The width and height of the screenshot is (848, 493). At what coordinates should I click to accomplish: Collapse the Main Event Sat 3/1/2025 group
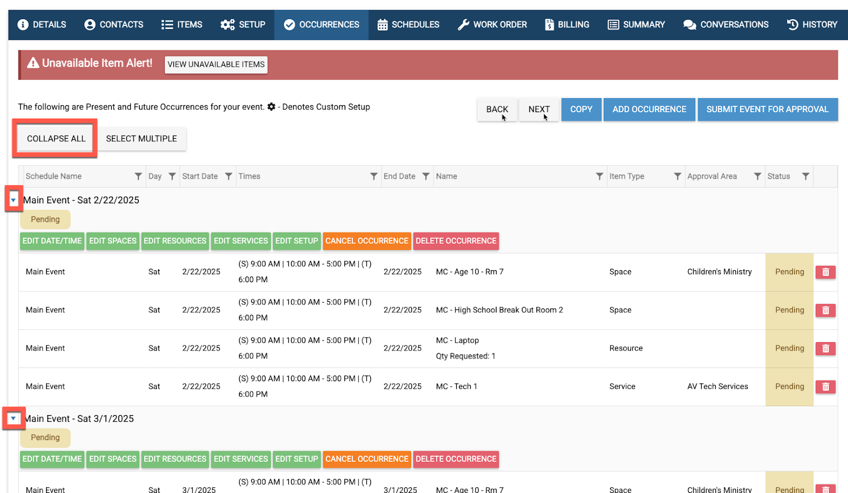13,418
